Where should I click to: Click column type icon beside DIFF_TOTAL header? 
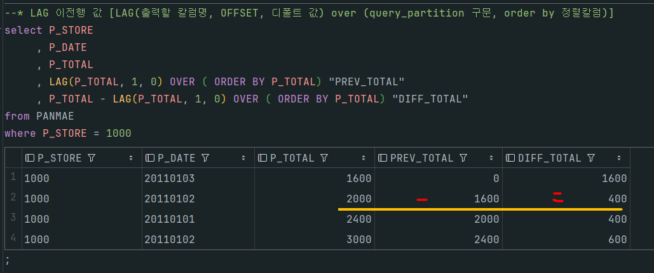[510, 158]
